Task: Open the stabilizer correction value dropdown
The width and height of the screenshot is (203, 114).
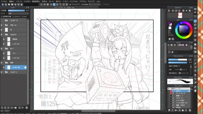Action: coord(95,4)
